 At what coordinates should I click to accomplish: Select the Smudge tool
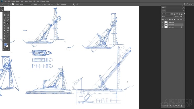tap(5, 31)
